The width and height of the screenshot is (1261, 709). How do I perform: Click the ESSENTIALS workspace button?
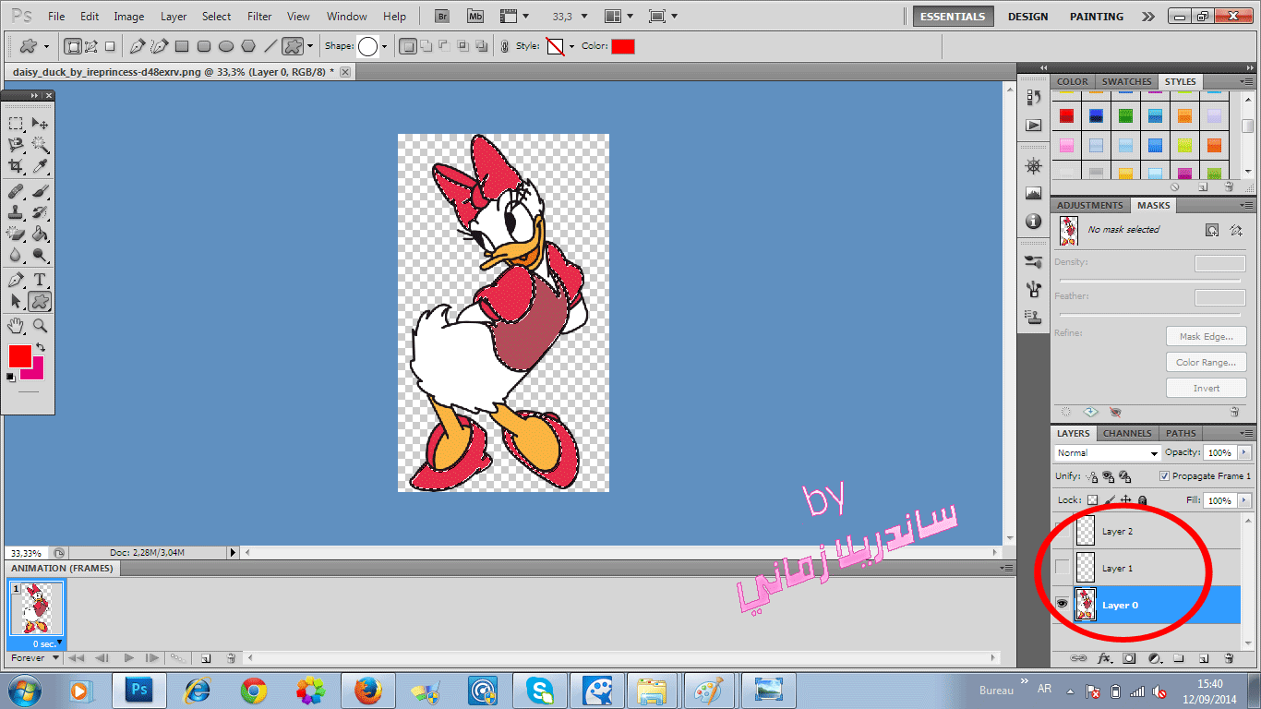(x=953, y=17)
